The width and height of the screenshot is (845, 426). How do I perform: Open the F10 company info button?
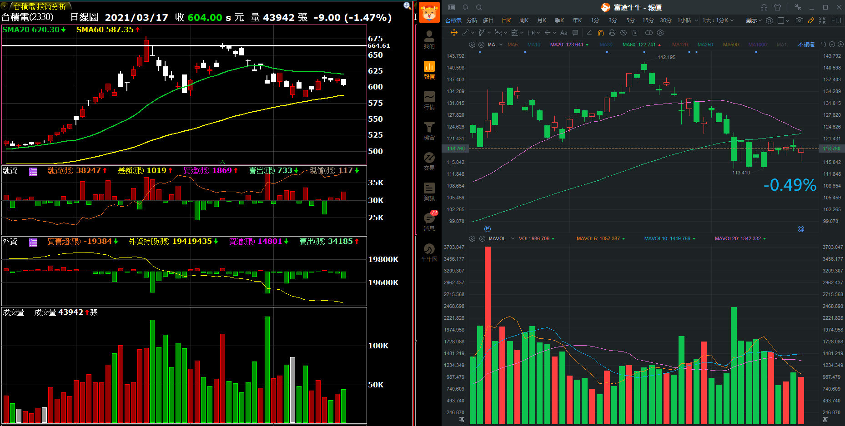(836, 20)
